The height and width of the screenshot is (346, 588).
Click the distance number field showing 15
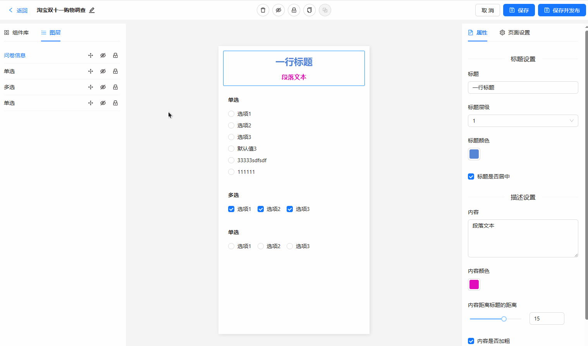coord(547,319)
